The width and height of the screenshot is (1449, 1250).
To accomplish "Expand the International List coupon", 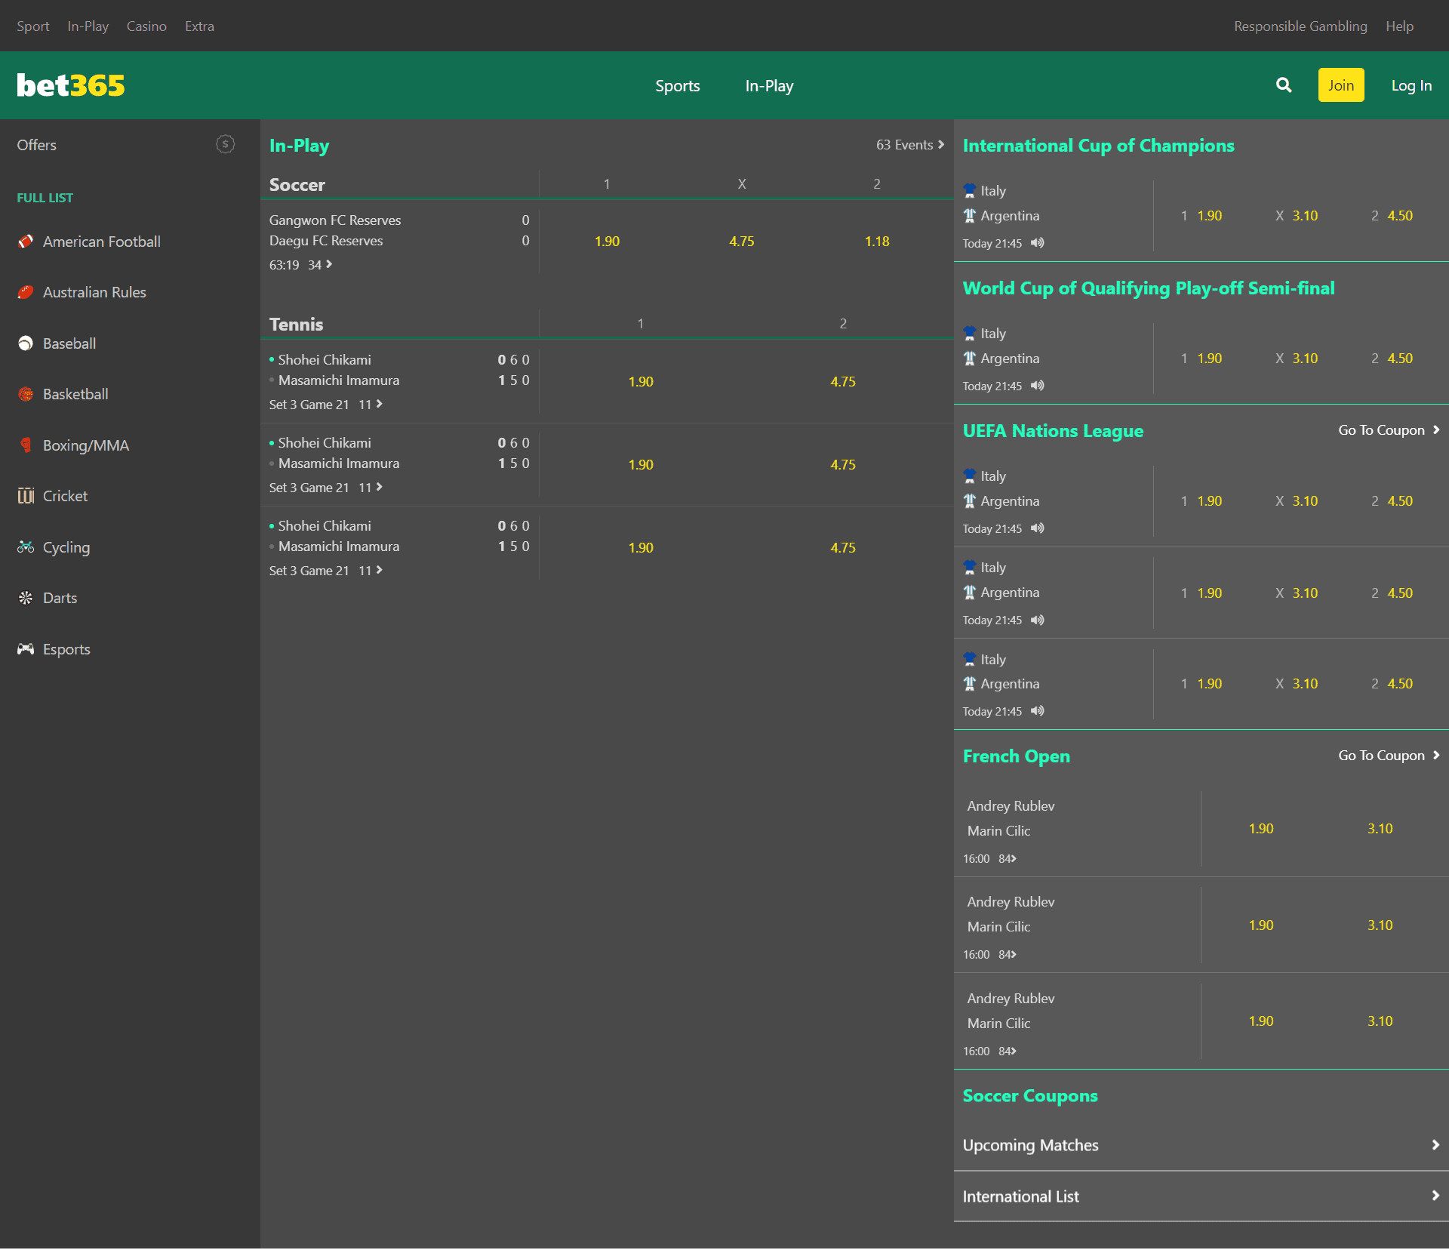I will coord(1201,1196).
